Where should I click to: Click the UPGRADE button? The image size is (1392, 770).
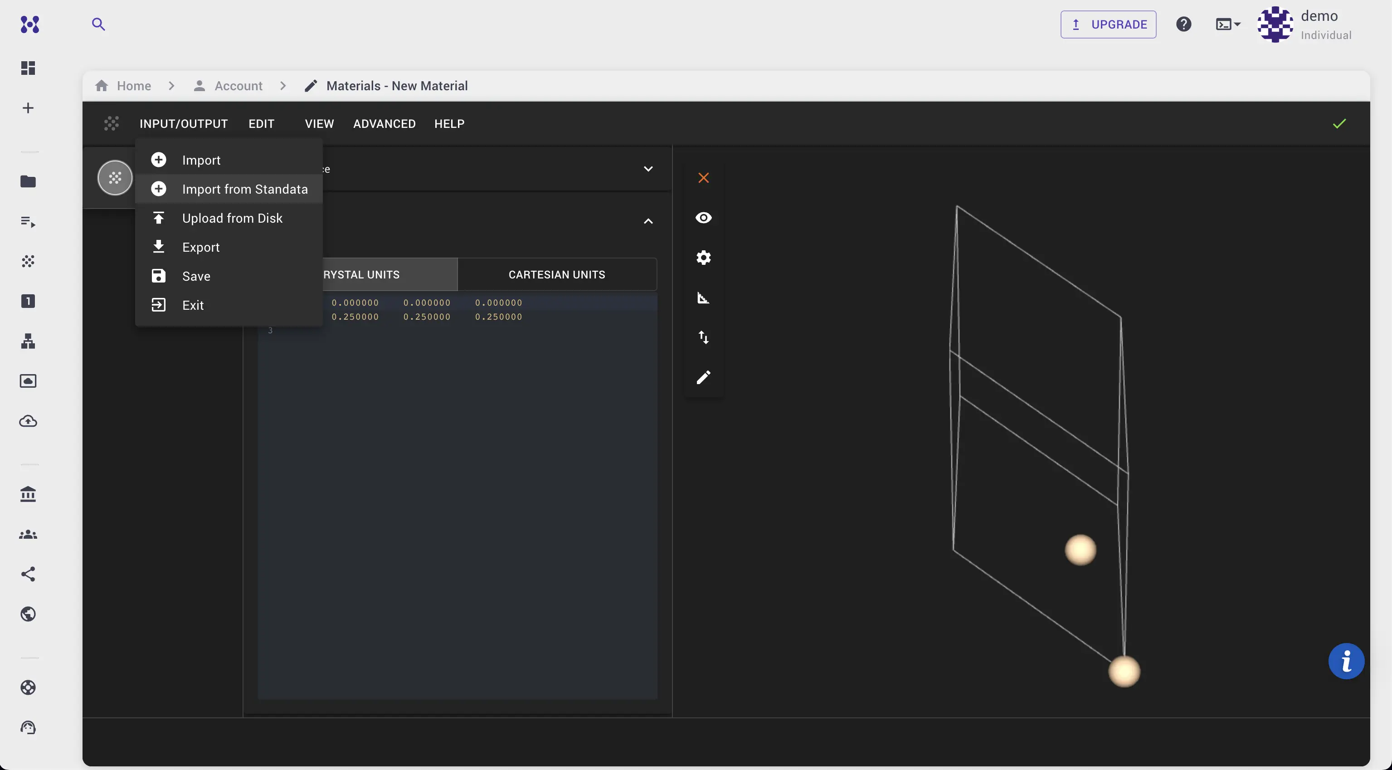1108,24
